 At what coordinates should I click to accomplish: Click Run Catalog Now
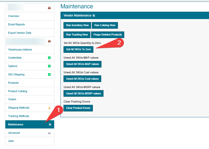point(105,25)
